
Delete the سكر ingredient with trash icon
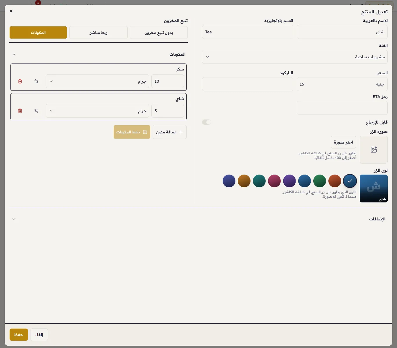coord(20,81)
